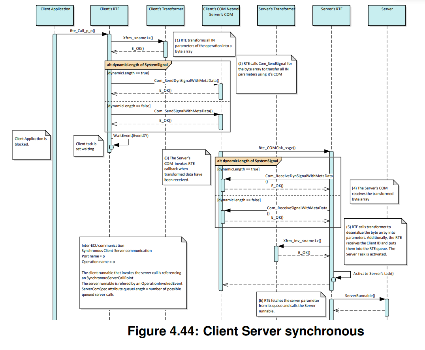
Task: Select the Client's Transformer lifeline header
Action: [x=165, y=15]
